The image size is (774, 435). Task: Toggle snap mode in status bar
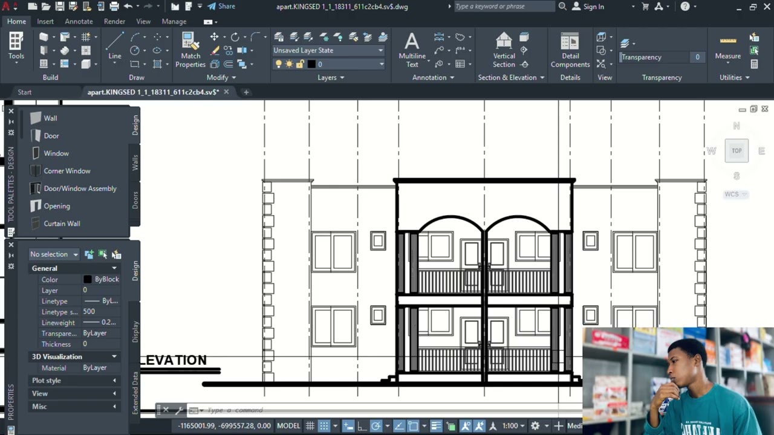tap(324, 426)
